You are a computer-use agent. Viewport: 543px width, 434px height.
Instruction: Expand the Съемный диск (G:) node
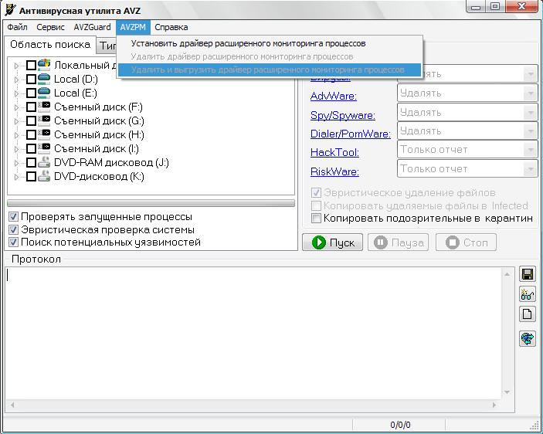(x=16, y=121)
